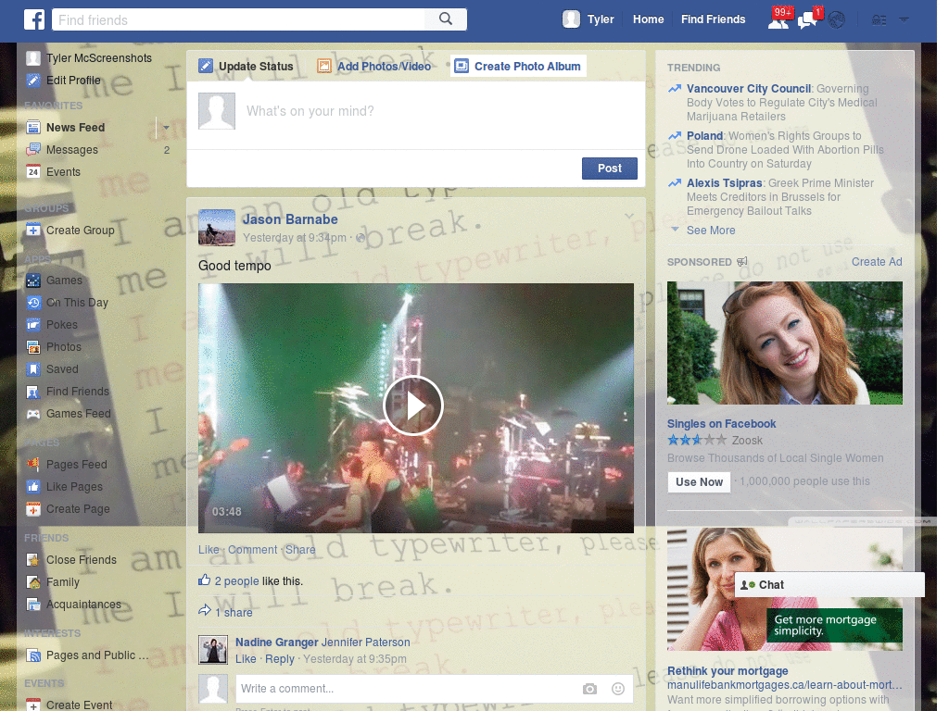
Task: Play the Good tempo video
Action: [x=413, y=405]
